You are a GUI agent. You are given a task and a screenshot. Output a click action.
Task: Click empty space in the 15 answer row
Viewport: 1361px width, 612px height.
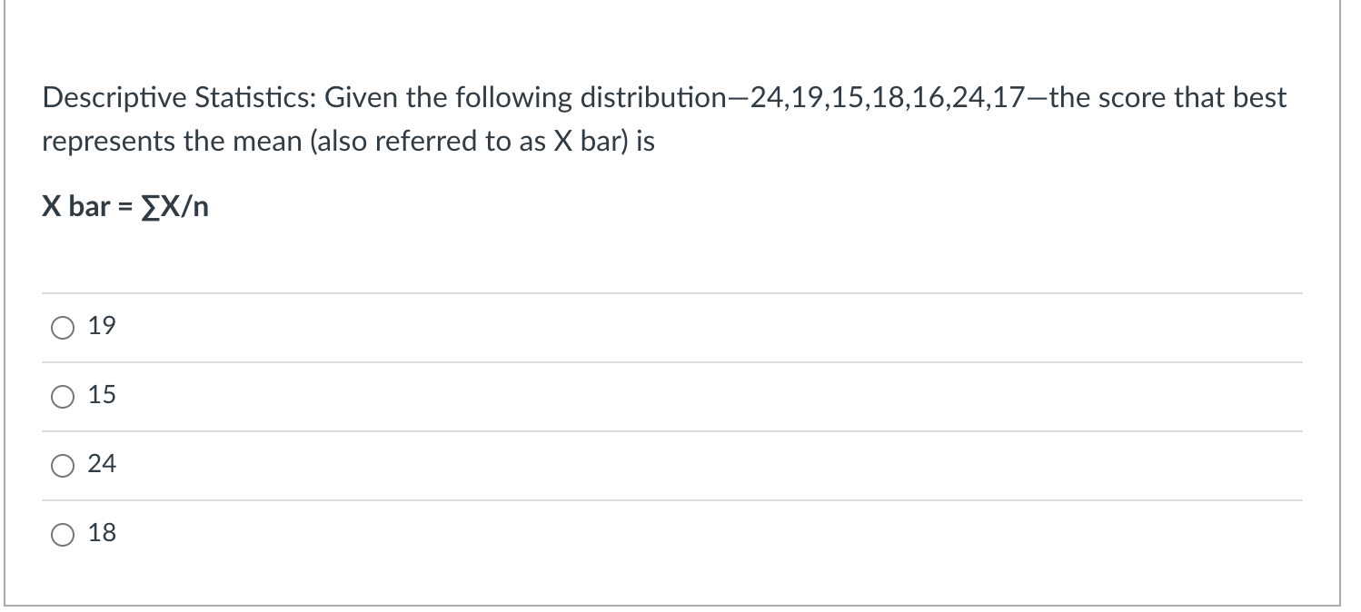click(x=709, y=397)
